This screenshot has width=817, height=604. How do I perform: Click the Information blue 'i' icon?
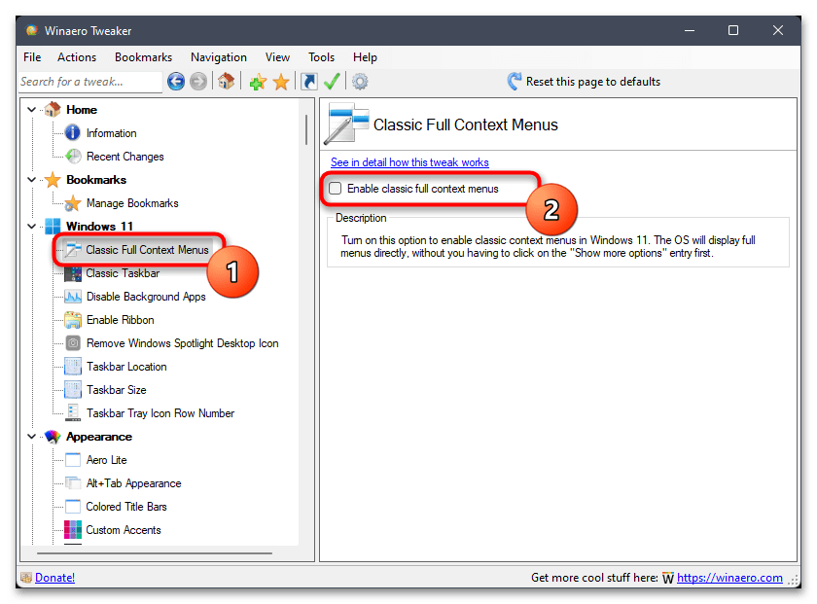point(72,133)
